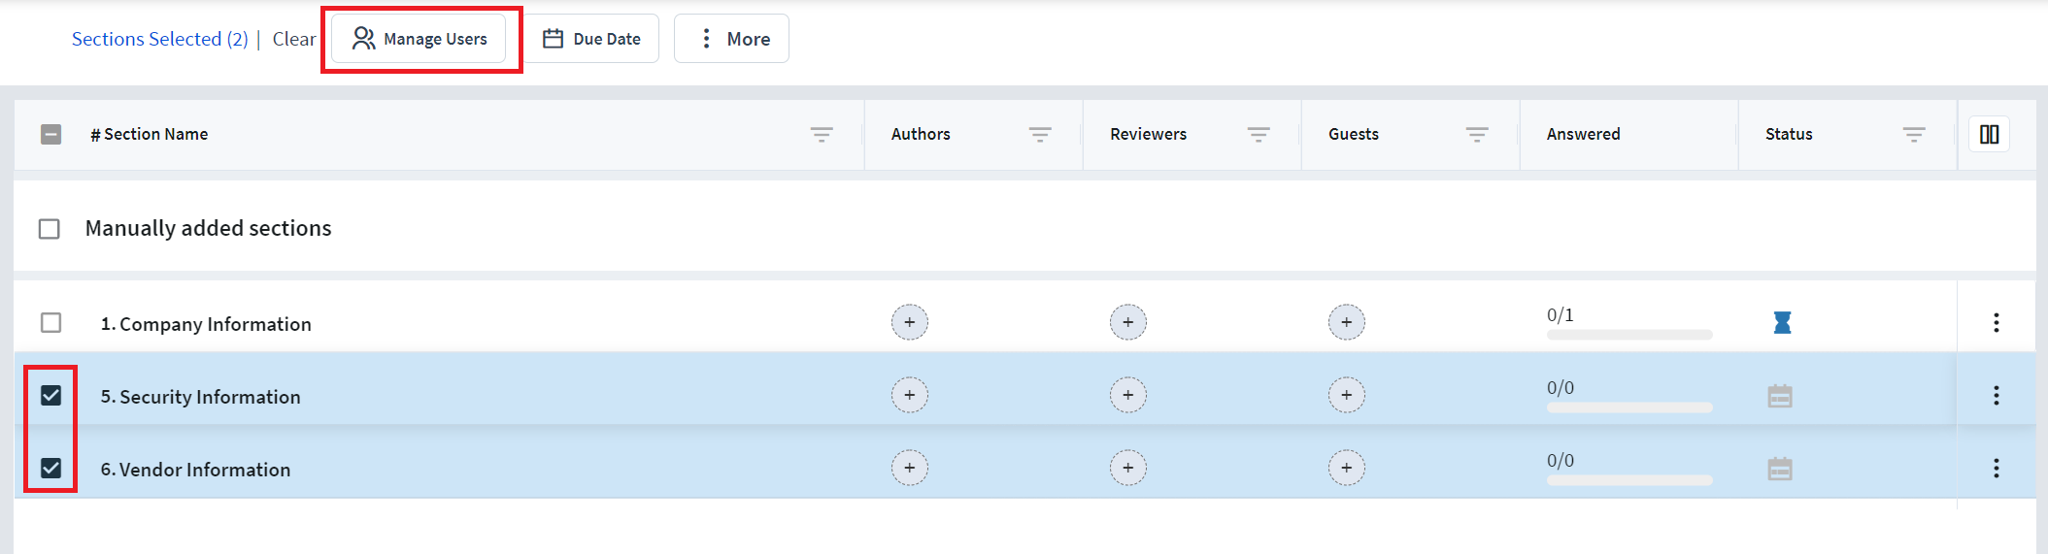This screenshot has height=554, width=2048.
Task: Open Manage Users for selected sections
Action: (x=419, y=39)
